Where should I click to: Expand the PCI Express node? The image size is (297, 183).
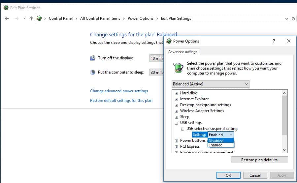176,147
